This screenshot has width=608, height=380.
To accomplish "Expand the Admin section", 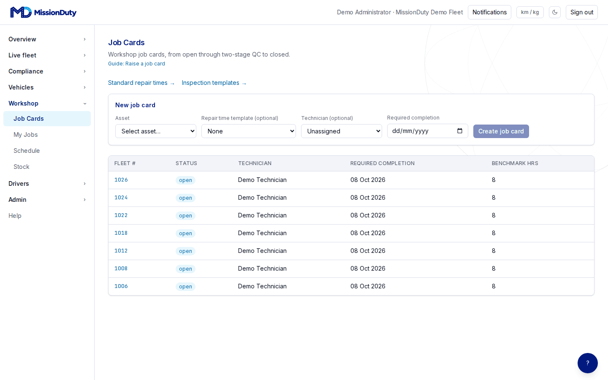I will click(47, 200).
